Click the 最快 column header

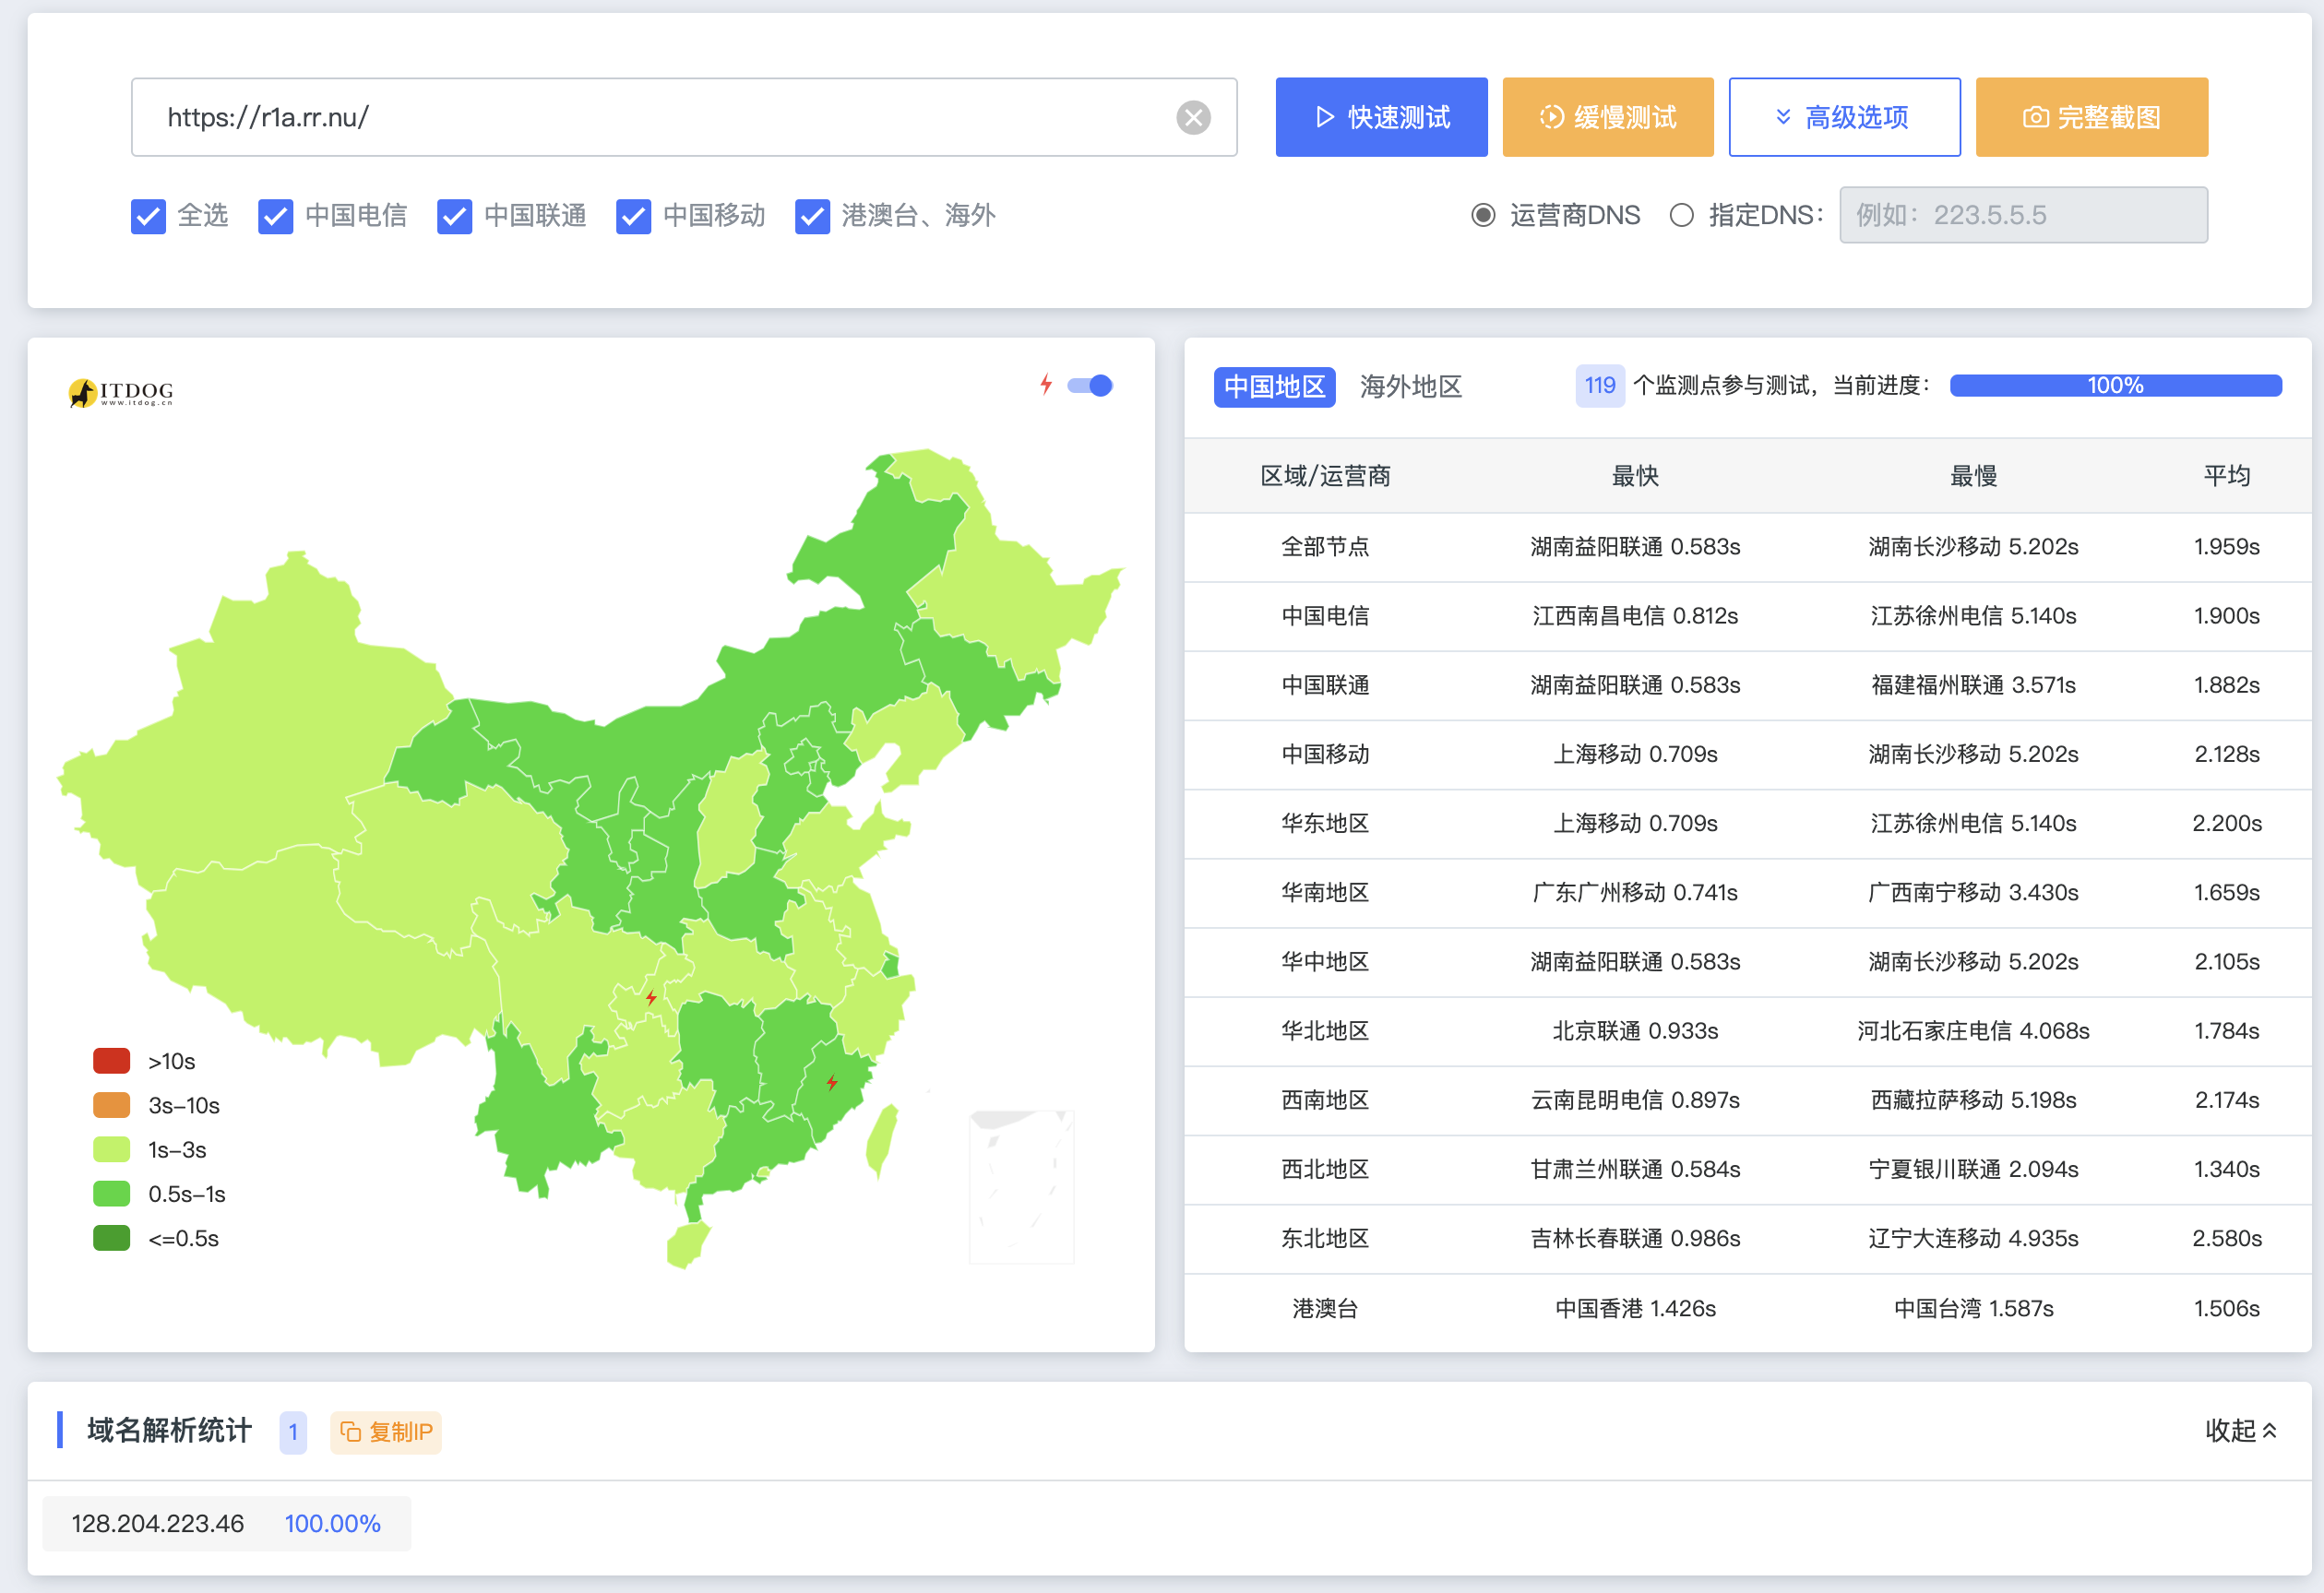tap(1635, 476)
